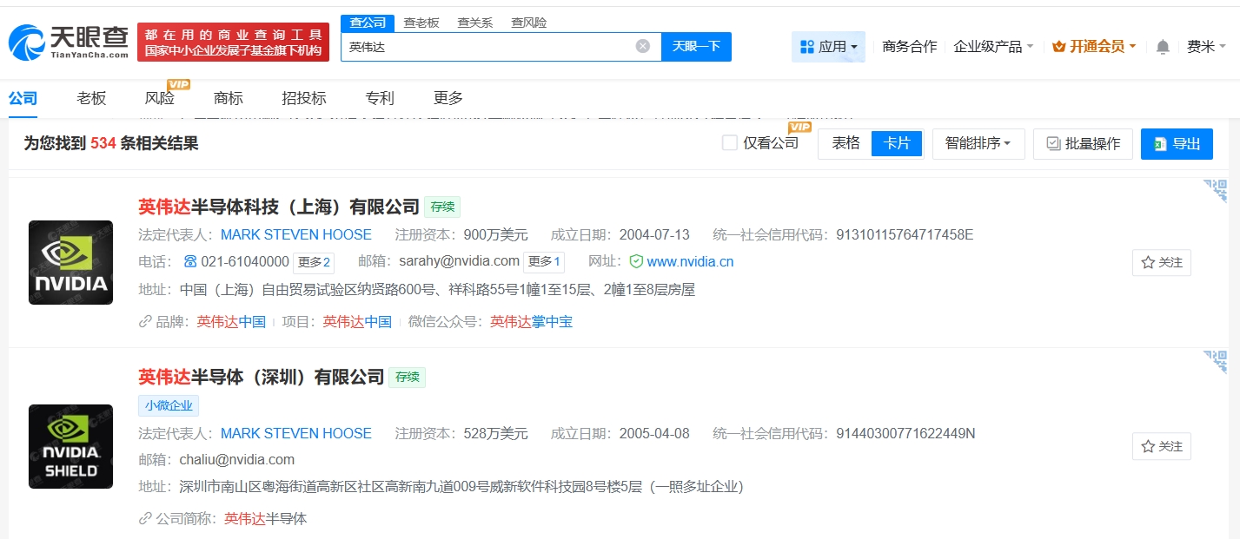Switch to the 查风险 search tab
1240x539 pixels.
point(529,23)
